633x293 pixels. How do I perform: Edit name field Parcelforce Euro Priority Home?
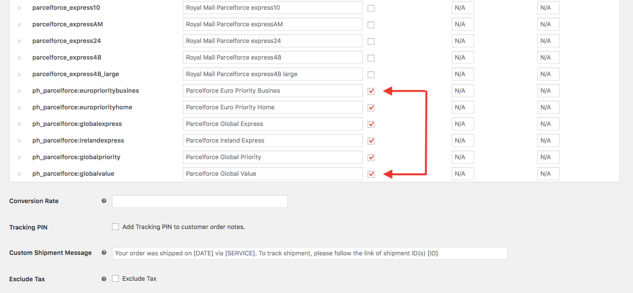pyautogui.click(x=273, y=107)
